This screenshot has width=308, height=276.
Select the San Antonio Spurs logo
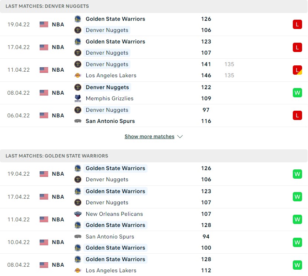pyautogui.click(x=77, y=121)
